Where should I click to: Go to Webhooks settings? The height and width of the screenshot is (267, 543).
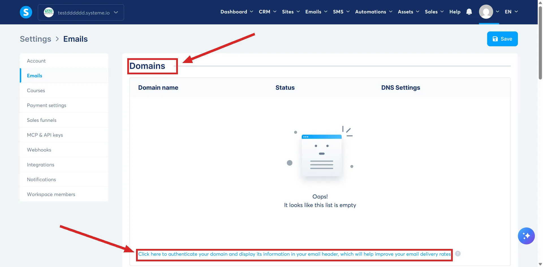click(x=64, y=150)
